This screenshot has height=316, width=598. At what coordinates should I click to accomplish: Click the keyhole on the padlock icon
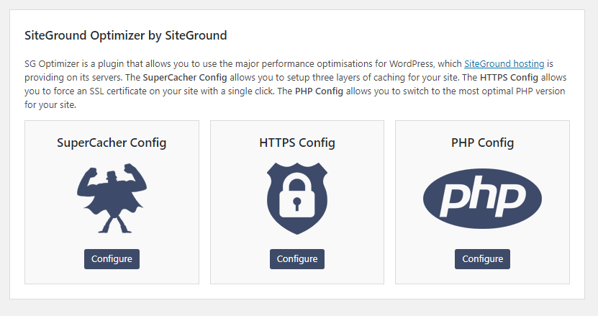[x=297, y=205]
